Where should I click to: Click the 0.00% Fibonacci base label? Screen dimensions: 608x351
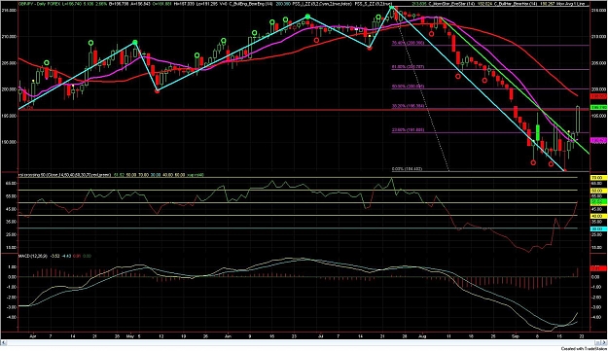pos(408,169)
